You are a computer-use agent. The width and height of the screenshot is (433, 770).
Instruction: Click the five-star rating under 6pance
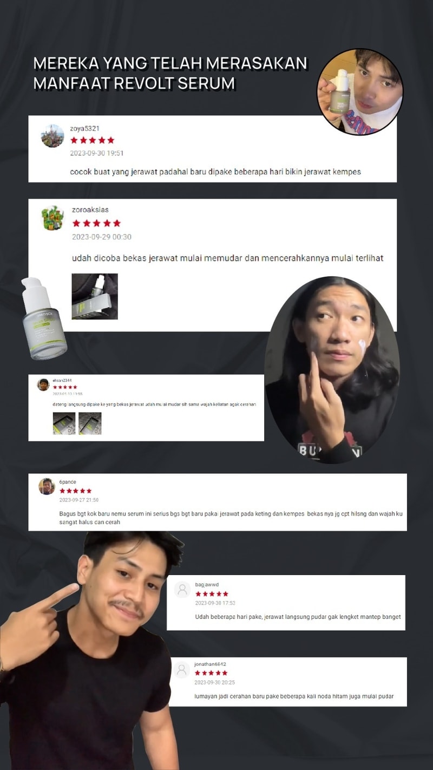point(76,491)
